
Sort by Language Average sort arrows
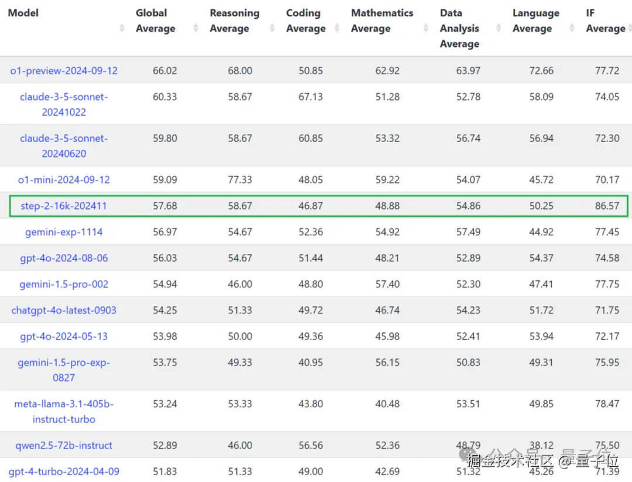pyautogui.click(x=572, y=28)
